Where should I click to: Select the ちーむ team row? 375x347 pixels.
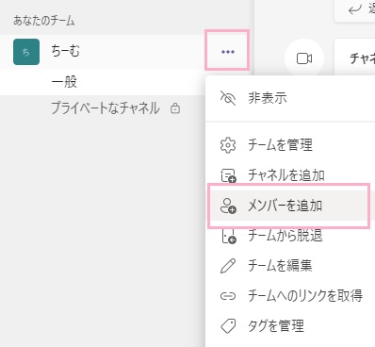coord(125,52)
